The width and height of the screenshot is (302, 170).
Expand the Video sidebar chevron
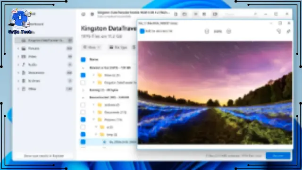coord(18,57)
